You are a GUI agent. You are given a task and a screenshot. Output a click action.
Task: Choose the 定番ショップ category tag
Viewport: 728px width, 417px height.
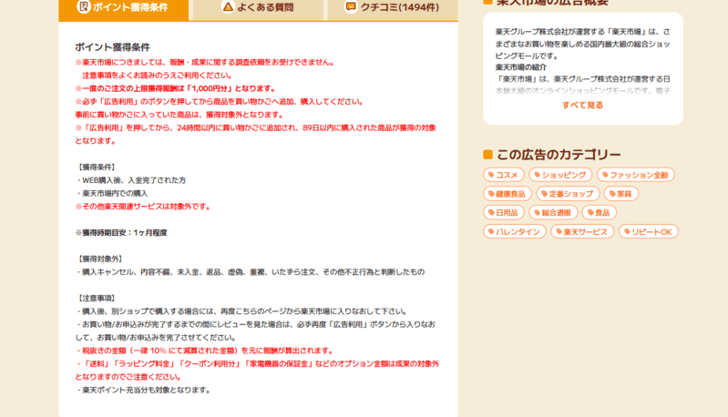[567, 194]
